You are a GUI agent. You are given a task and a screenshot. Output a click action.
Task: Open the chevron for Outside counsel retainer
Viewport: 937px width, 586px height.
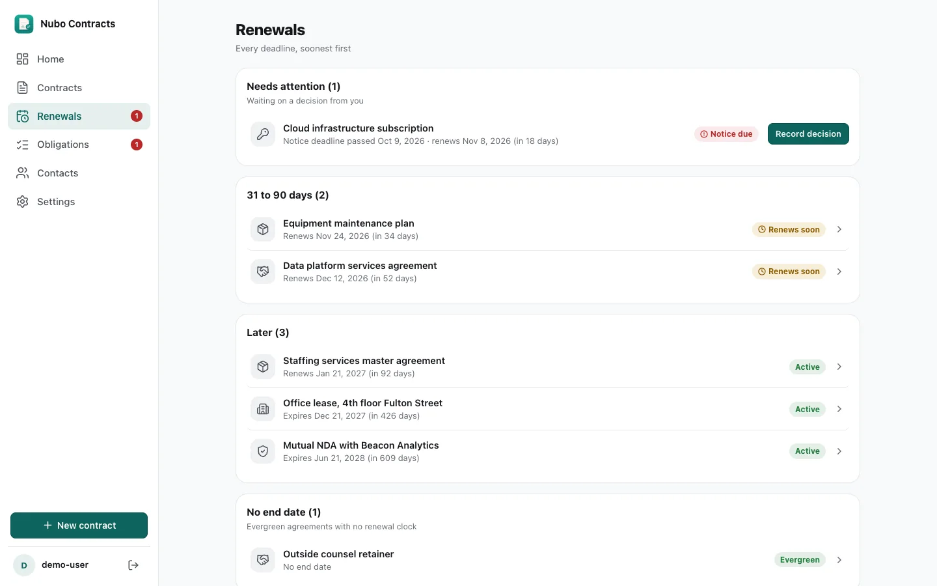click(x=839, y=560)
